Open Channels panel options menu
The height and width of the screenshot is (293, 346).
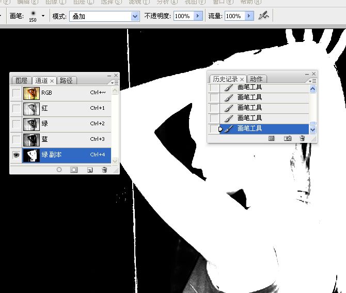coord(115,82)
